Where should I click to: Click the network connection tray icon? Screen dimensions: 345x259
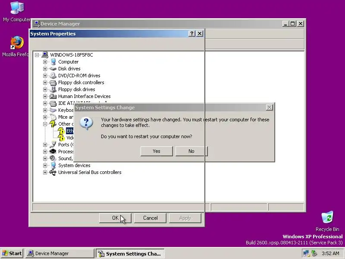click(306, 253)
